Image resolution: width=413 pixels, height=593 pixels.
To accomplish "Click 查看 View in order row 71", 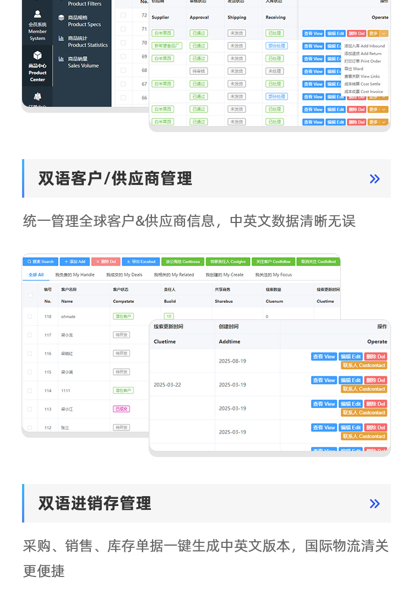I will pos(313,33).
